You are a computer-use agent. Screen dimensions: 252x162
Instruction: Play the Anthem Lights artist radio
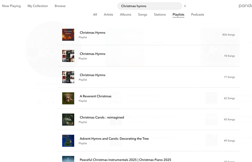point(53,102)
